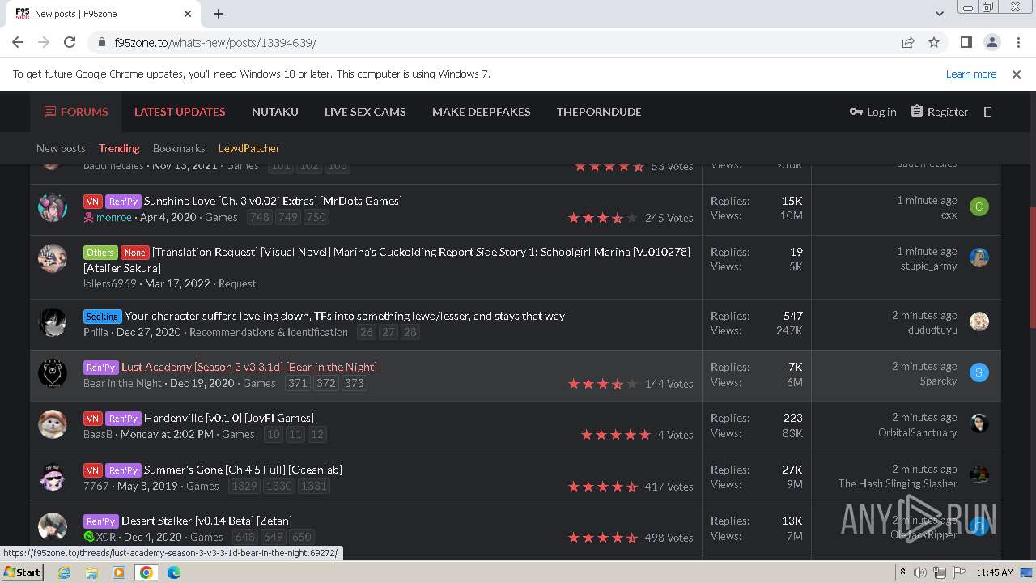Open the Desert Stalker thread

click(206, 521)
